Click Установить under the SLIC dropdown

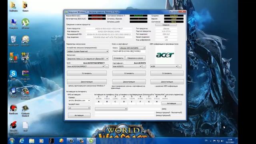click(x=87, y=73)
